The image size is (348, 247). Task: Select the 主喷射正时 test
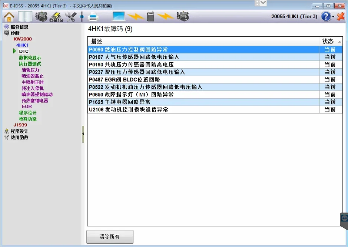tap(33, 82)
